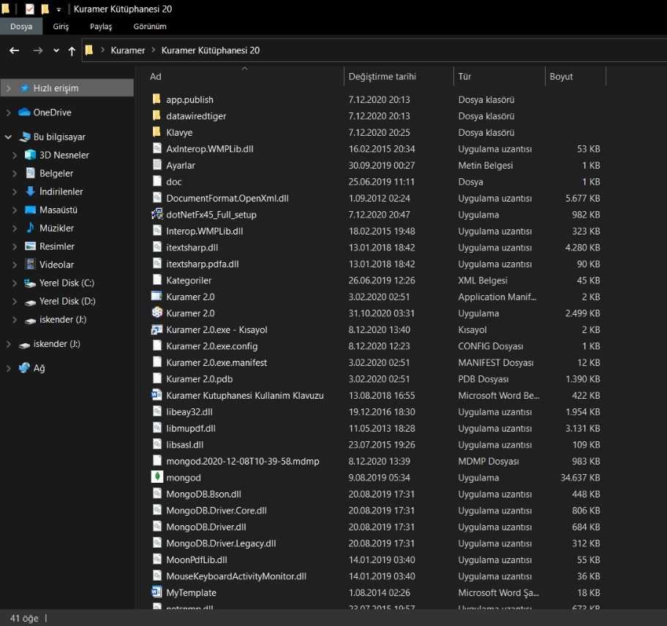667x626 pixels.
Task: Select iskender (J:) under Bu bilgisayar
Action: 63,320
